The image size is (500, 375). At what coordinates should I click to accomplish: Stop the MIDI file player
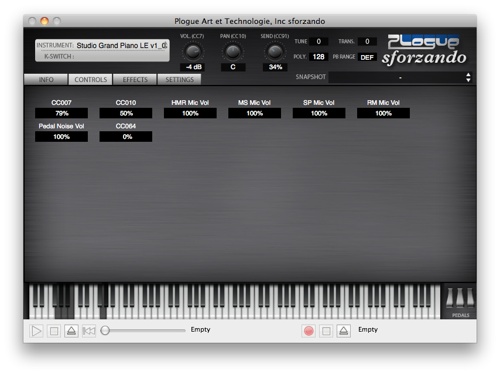pyautogui.click(x=54, y=331)
